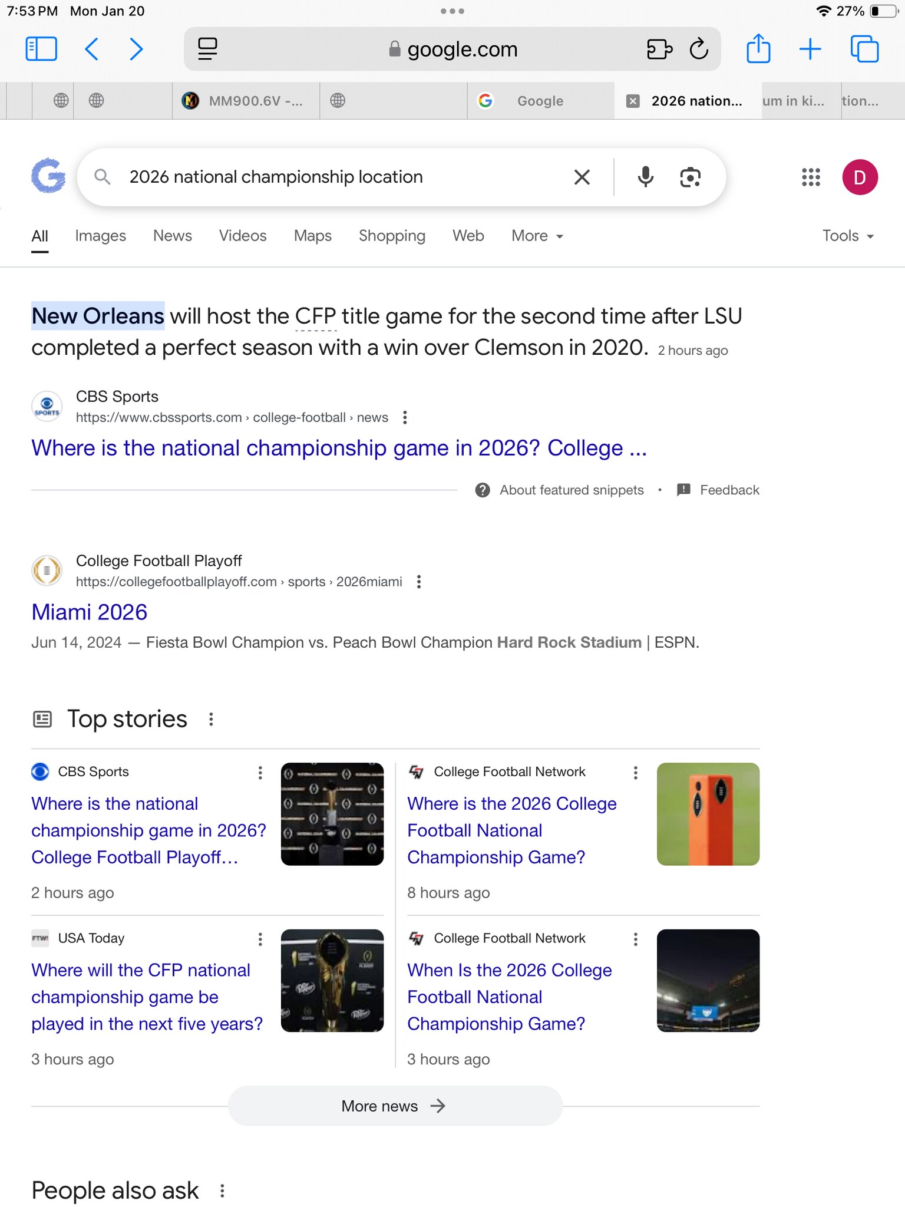Clear the search query text

click(x=582, y=177)
